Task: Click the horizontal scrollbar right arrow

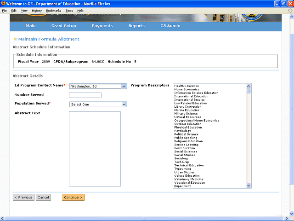Action: click(287, 219)
